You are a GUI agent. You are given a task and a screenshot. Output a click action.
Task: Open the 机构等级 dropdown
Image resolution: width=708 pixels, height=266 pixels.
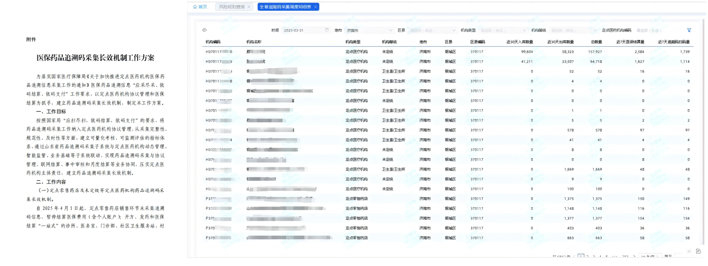[x=573, y=30]
